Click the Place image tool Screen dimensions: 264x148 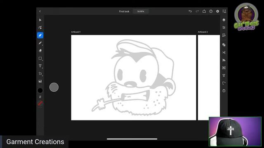[x=40, y=81]
